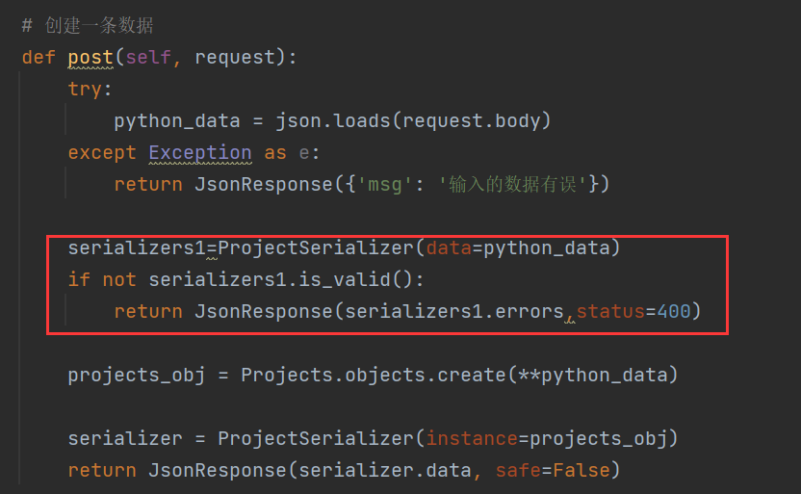The width and height of the screenshot is (801, 494).
Task: Click the underlined Exception class name
Action: [x=199, y=153]
